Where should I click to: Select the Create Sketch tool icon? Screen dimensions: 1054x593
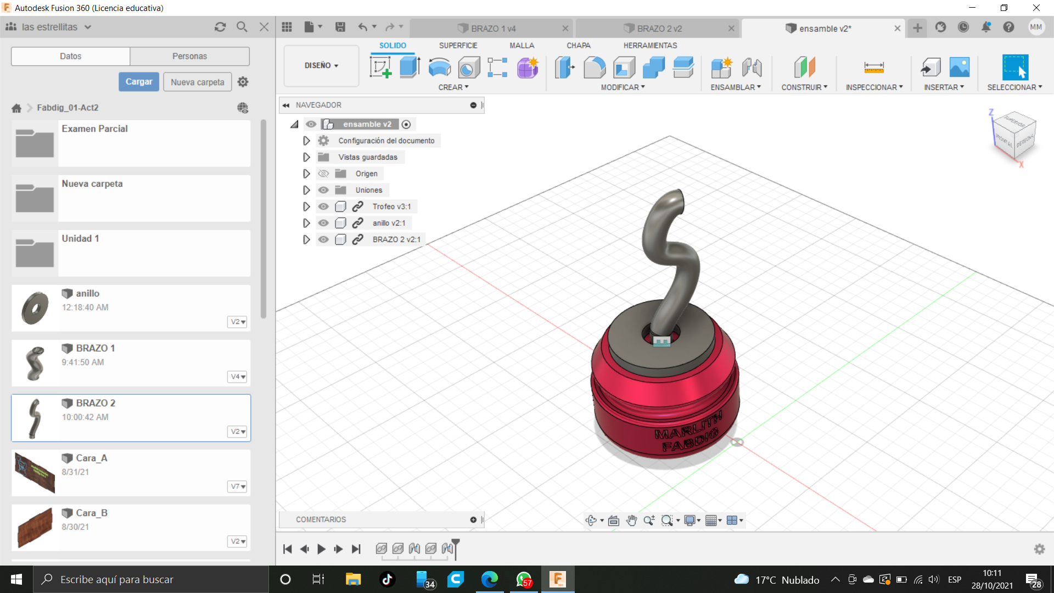click(x=380, y=68)
